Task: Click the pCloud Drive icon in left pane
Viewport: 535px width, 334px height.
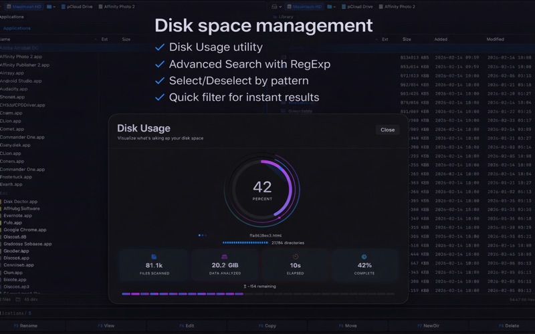Action: 63,7
